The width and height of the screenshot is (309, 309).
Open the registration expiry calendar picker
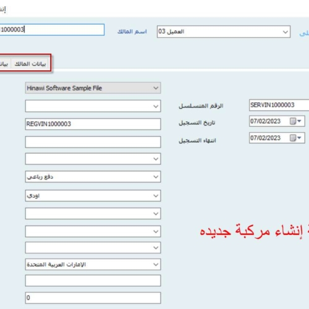[295, 138]
